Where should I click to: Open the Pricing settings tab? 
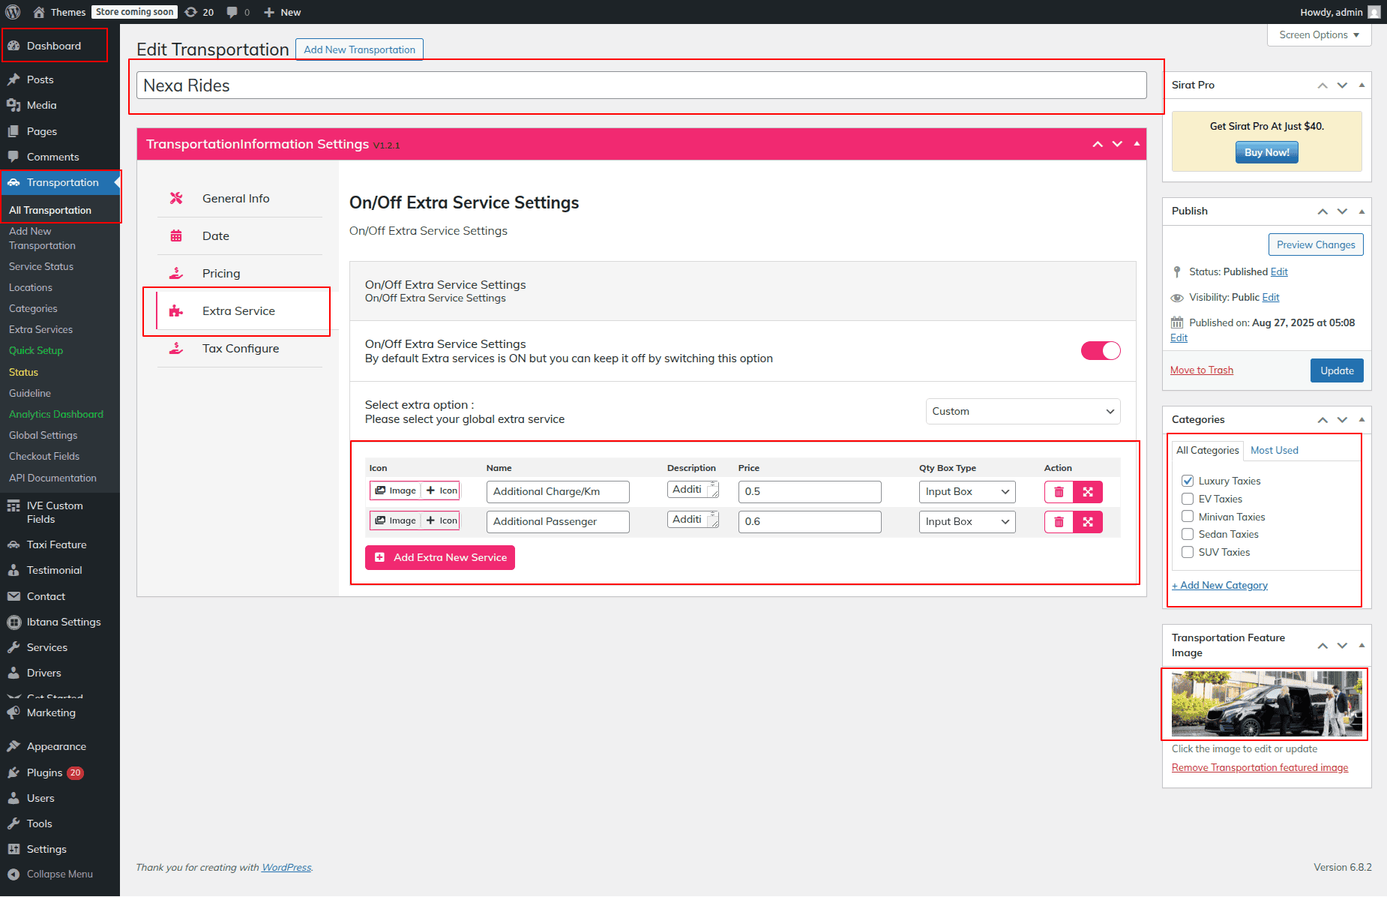221,274
